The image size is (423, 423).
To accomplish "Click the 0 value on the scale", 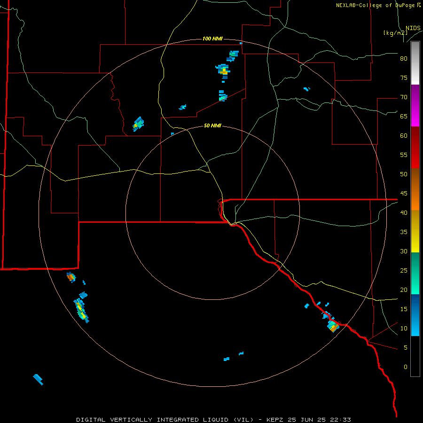I will coord(406,367).
